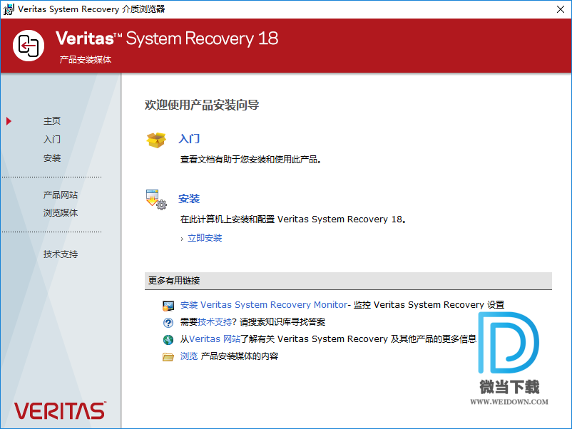Click the blue question mark help icon

pos(168,323)
